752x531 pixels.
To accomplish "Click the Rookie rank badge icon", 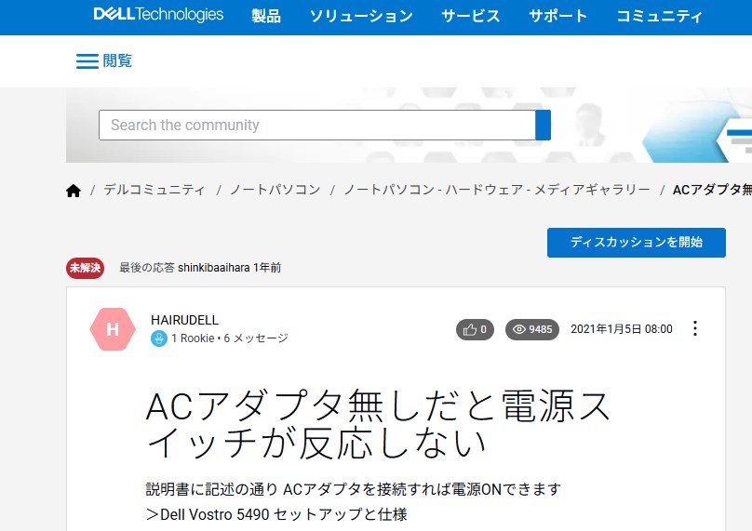I will (x=159, y=339).
